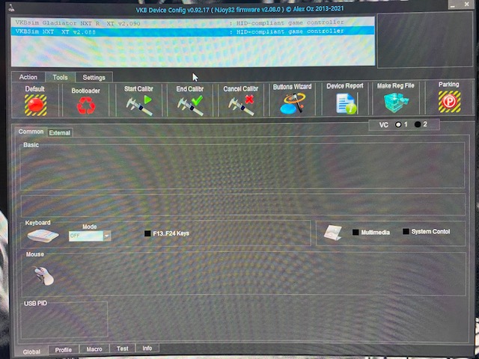Click the Make Reg File icon
Viewport: 479px width, 359px height.
pos(395,103)
